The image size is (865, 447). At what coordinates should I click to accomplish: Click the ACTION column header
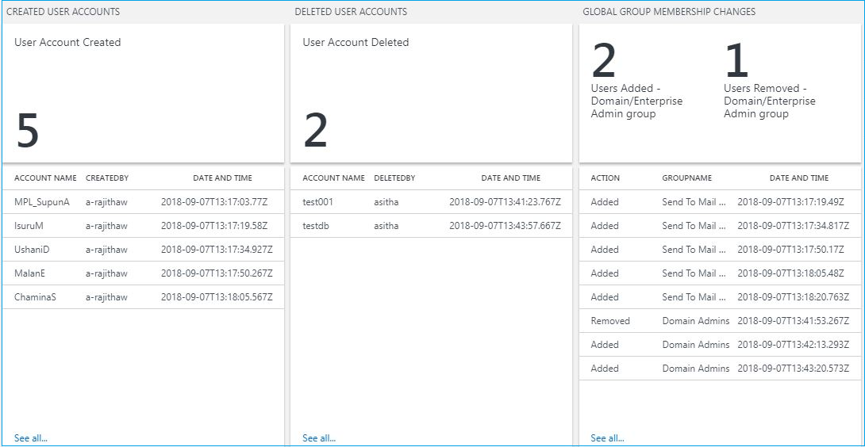pos(605,178)
